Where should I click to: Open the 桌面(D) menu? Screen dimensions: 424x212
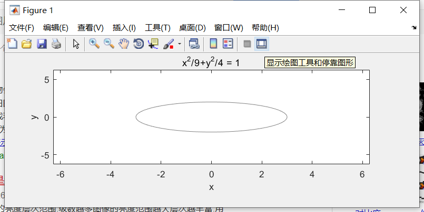click(192, 28)
